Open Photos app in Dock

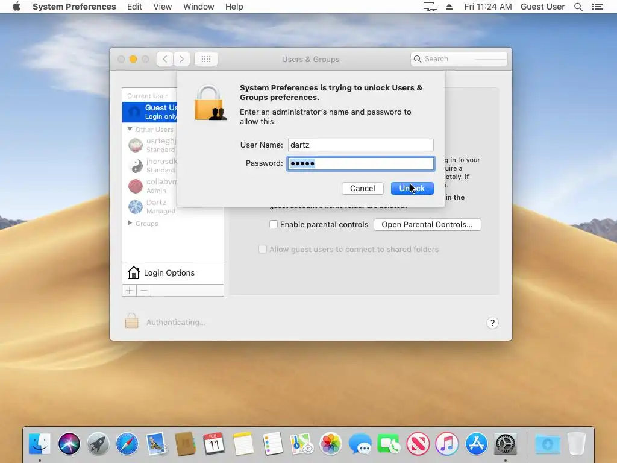point(331,444)
